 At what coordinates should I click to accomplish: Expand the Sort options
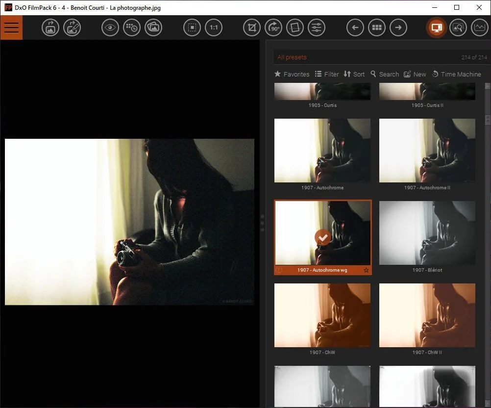pos(354,74)
